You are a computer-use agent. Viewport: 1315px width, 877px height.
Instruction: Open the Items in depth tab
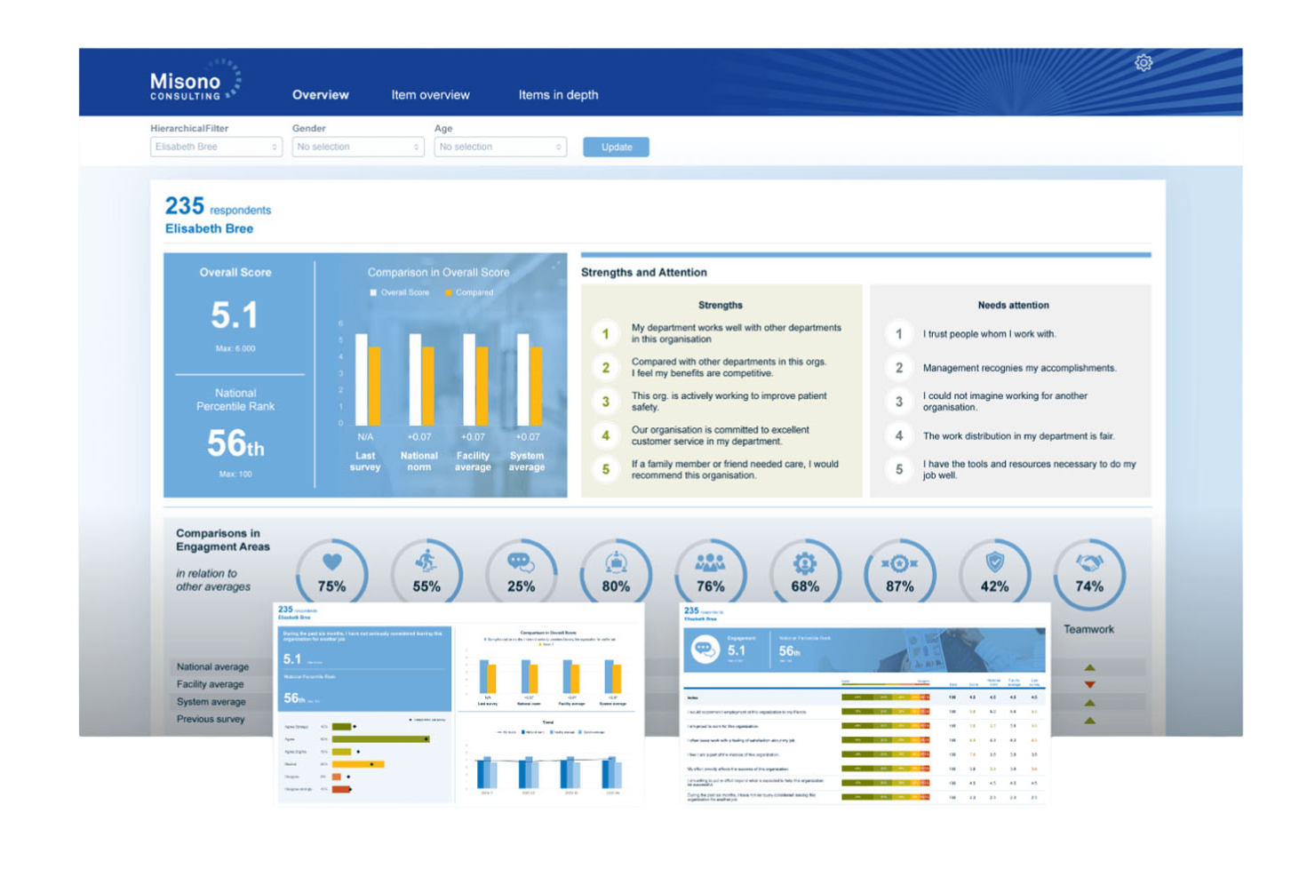(559, 95)
